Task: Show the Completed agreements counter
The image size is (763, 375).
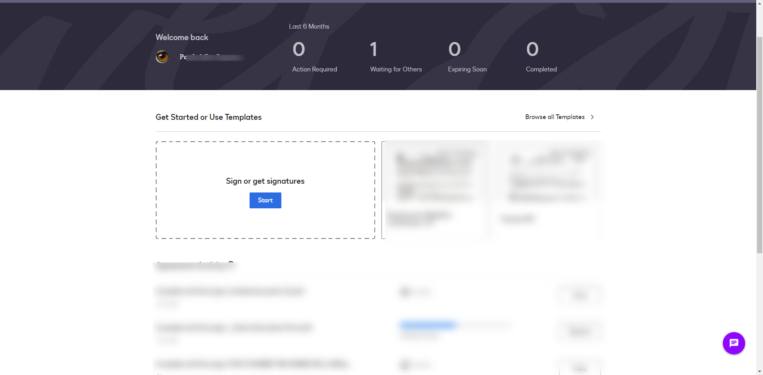Action: (x=533, y=50)
